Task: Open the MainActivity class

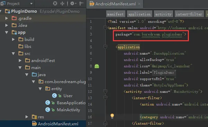Action: (68, 110)
